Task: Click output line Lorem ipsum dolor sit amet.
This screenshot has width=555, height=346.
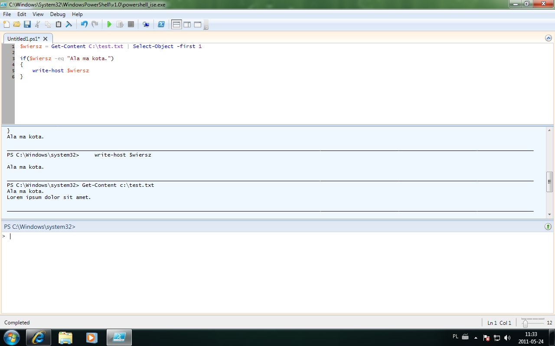Action: pyautogui.click(x=49, y=197)
